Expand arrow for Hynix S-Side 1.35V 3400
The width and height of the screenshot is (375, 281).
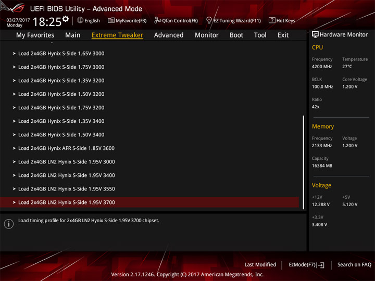pos(14,121)
